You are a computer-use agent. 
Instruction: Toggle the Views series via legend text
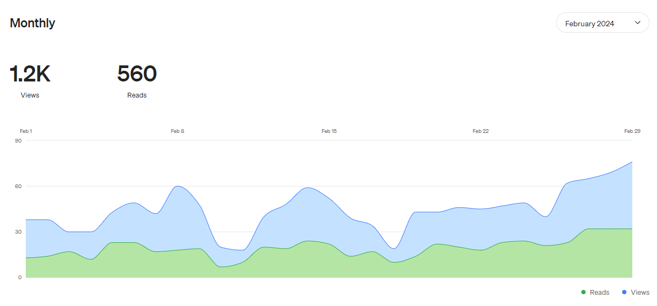(x=640, y=293)
